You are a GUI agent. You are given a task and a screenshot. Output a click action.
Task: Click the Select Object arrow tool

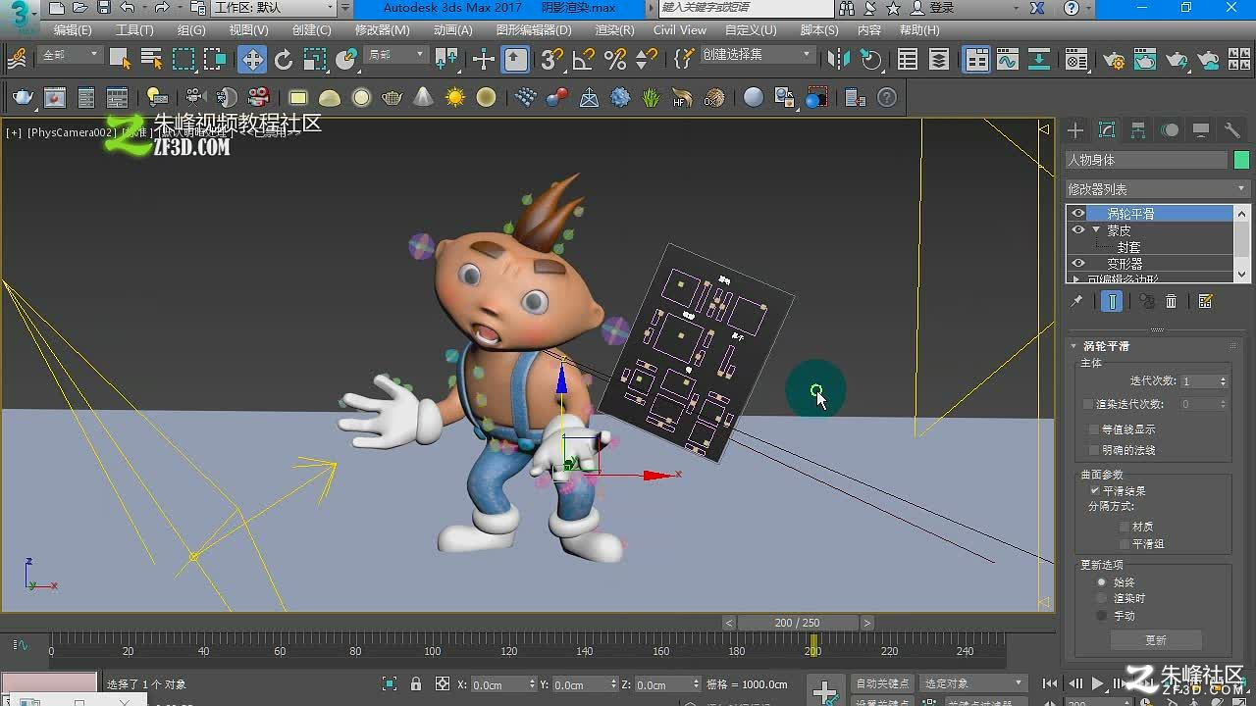click(120, 60)
